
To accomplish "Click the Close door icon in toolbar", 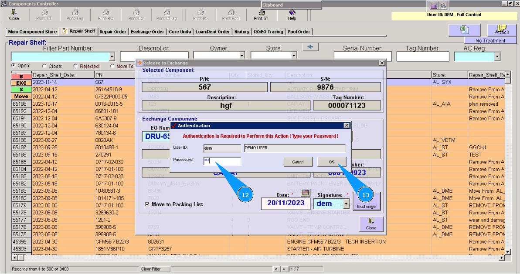I will (14, 12).
